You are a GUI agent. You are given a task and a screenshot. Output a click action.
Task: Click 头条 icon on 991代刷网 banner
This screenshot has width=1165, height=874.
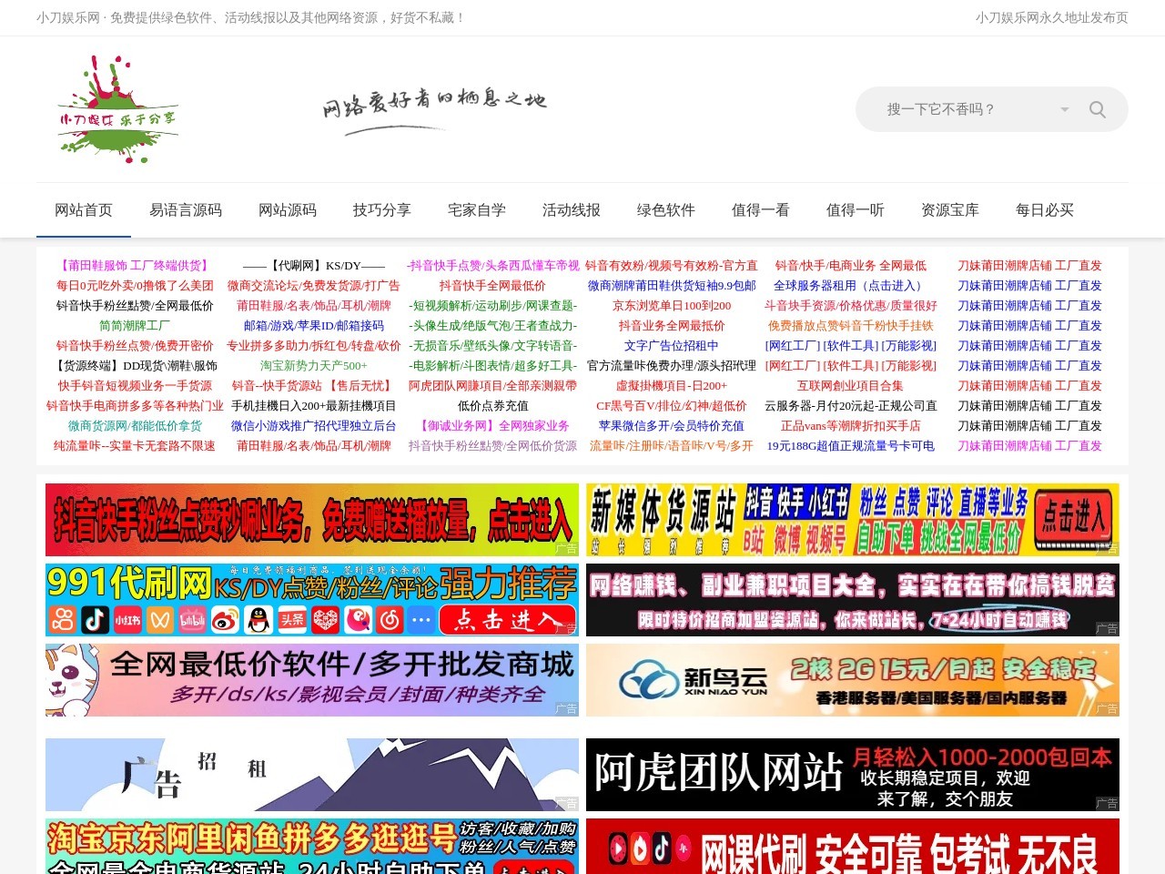(291, 620)
